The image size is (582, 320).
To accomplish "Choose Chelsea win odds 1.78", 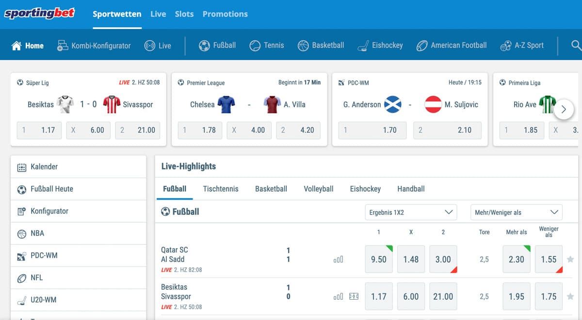I will (x=200, y=130).
